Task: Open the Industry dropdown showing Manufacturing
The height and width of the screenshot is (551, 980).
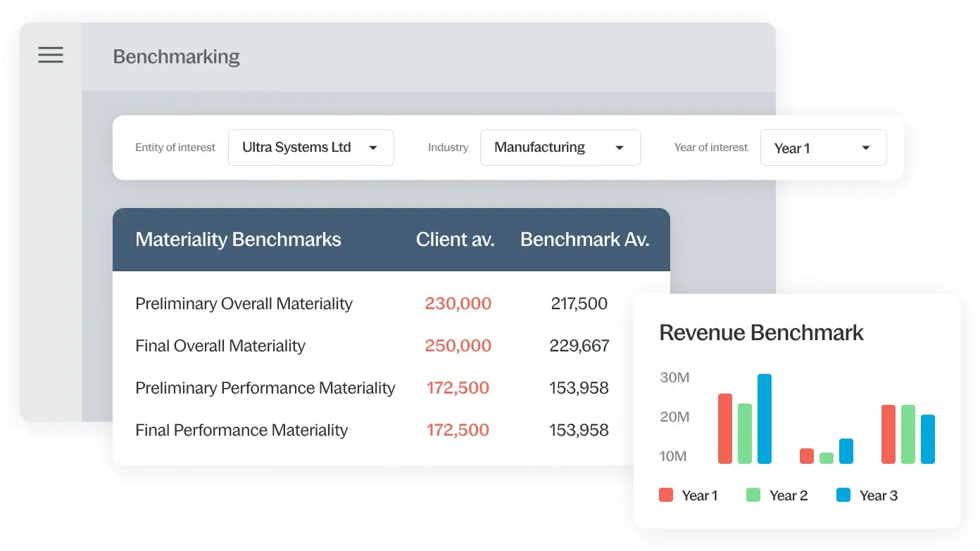Action: pyautogui.click(x=560, y=148)
